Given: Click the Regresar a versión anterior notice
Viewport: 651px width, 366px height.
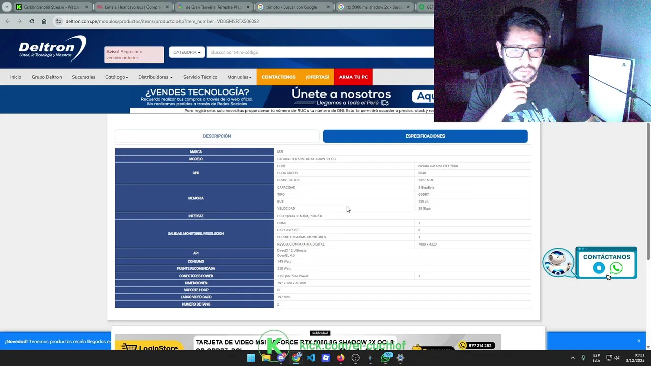Looking at the screenshot, I should (x=134, y=55).
